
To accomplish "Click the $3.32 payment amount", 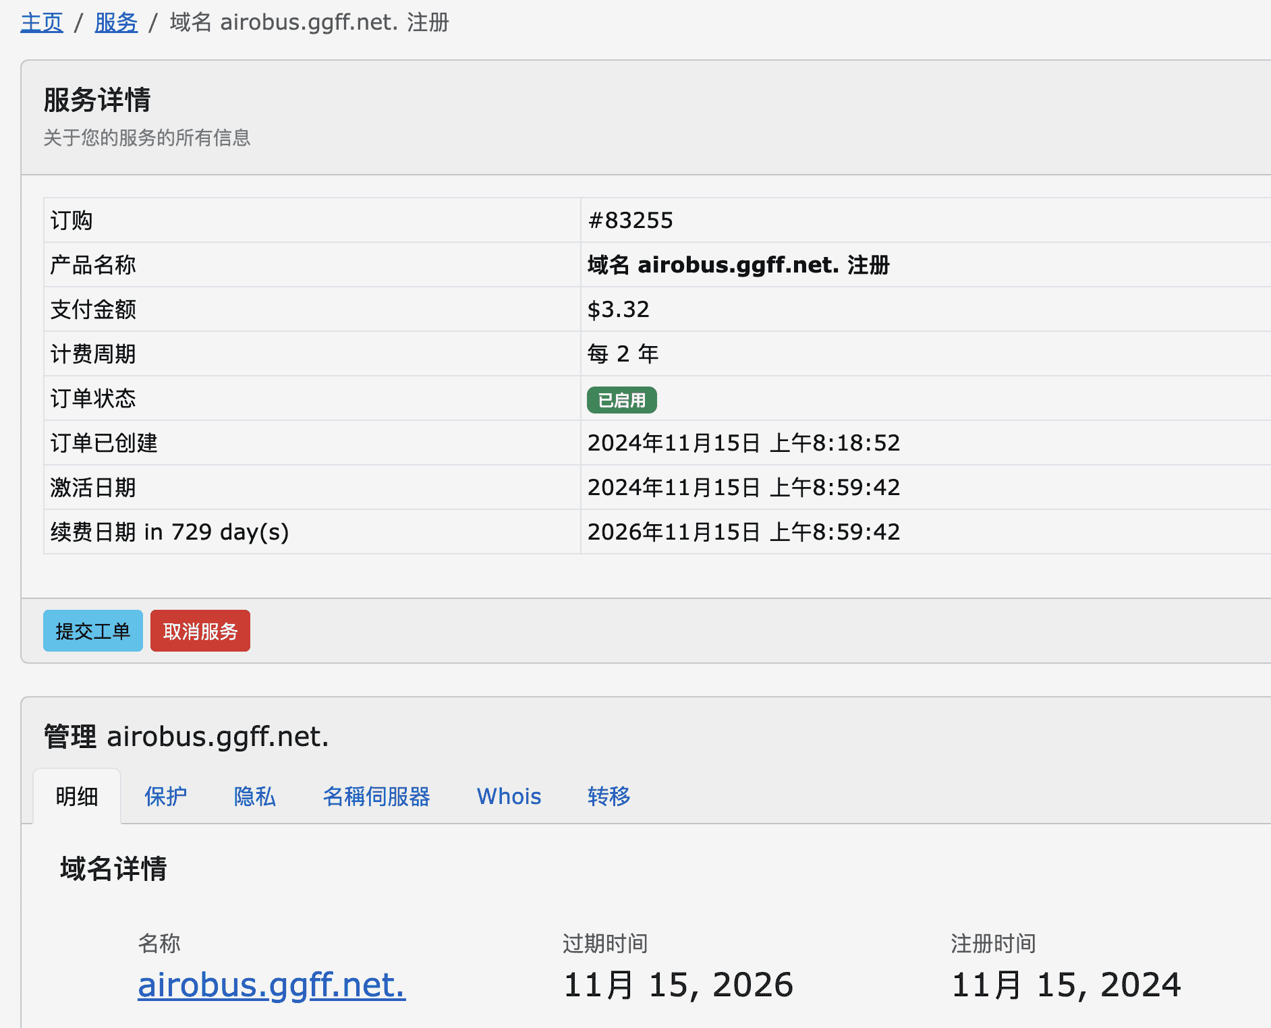I will click(618, 310).
